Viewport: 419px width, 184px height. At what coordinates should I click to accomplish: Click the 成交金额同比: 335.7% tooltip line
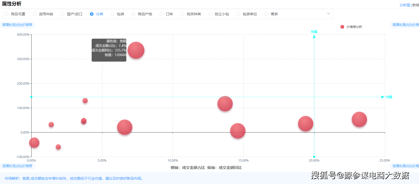point(109,50)
